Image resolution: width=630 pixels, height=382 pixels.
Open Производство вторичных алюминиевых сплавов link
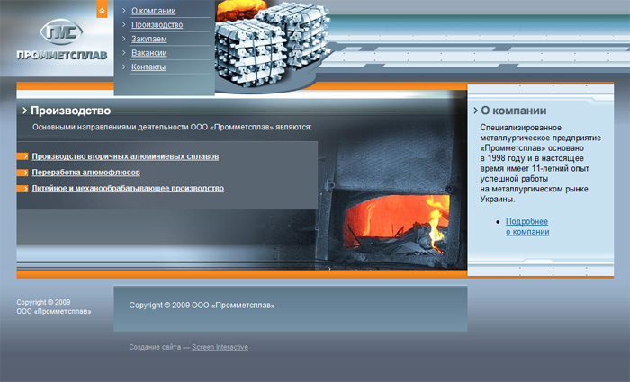125,156
